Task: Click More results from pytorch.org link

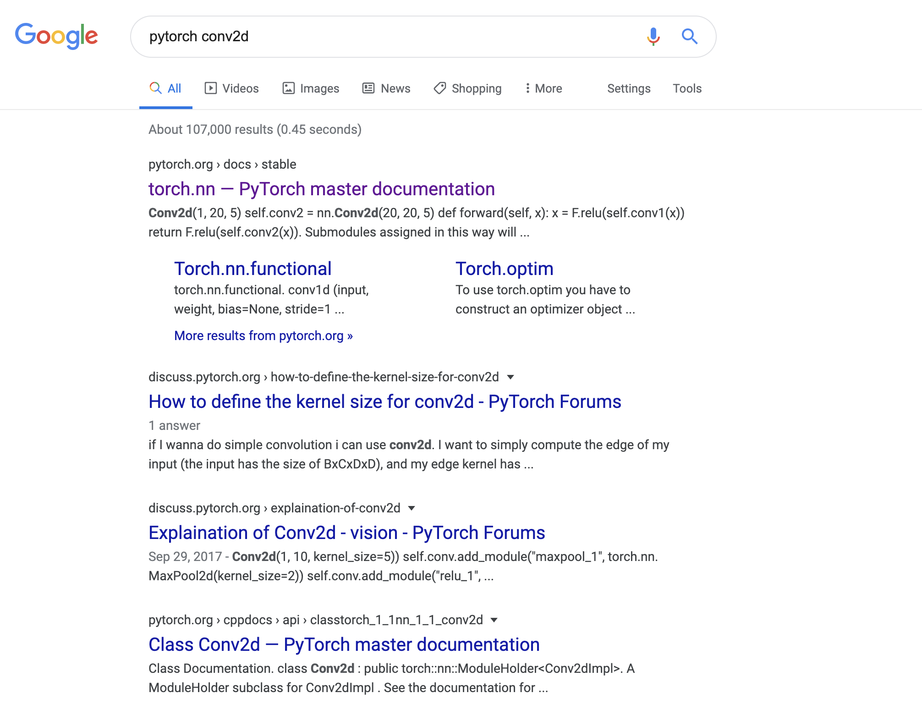Action: [263, 335]
